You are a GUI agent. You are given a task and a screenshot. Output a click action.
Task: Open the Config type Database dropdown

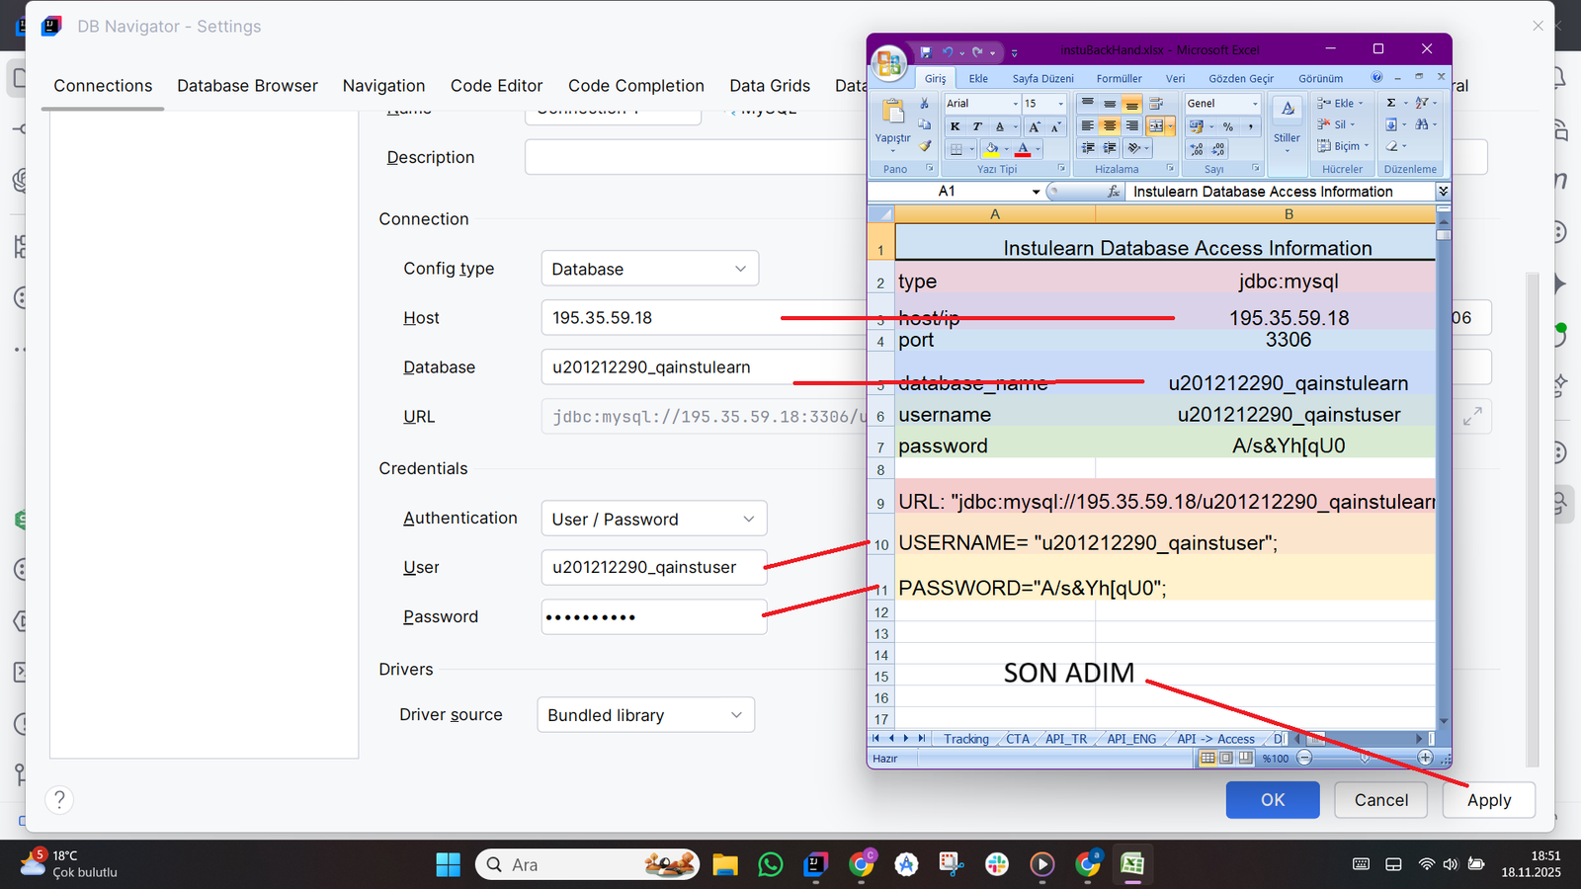tap(650, 269)
